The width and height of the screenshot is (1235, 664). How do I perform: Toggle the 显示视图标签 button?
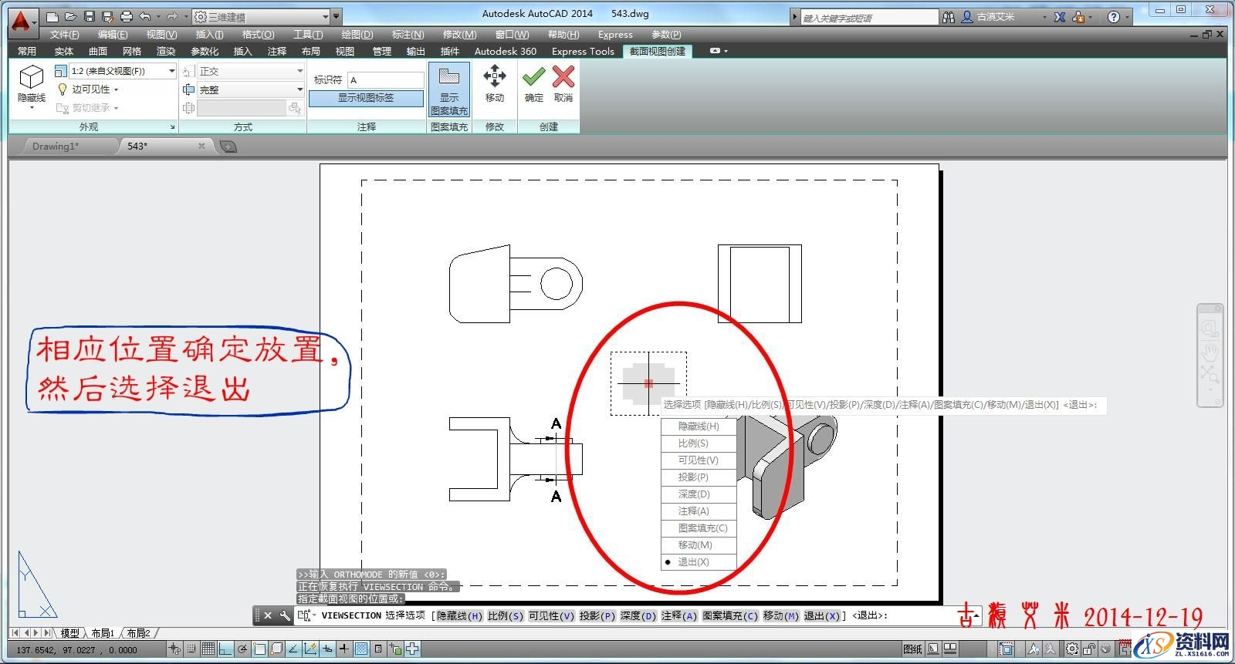(366, 98)
